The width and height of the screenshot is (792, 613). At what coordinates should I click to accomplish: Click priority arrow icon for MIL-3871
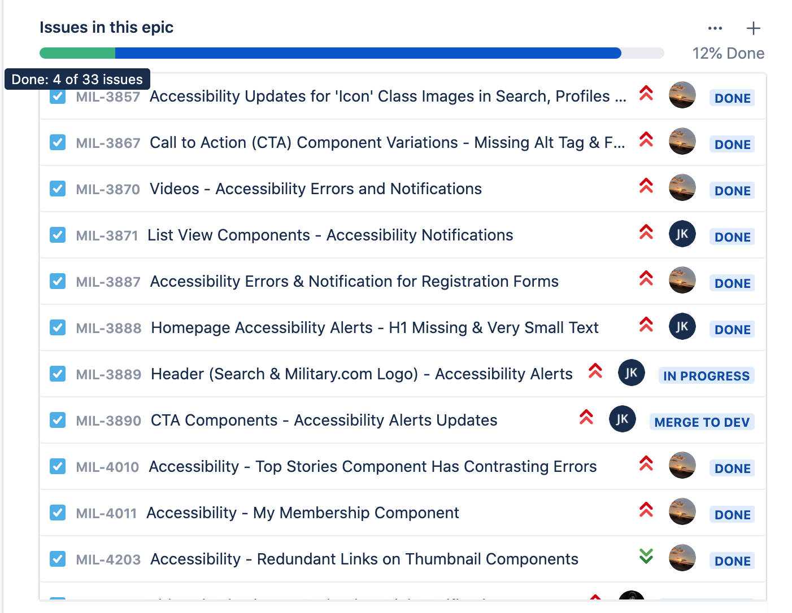646,232
